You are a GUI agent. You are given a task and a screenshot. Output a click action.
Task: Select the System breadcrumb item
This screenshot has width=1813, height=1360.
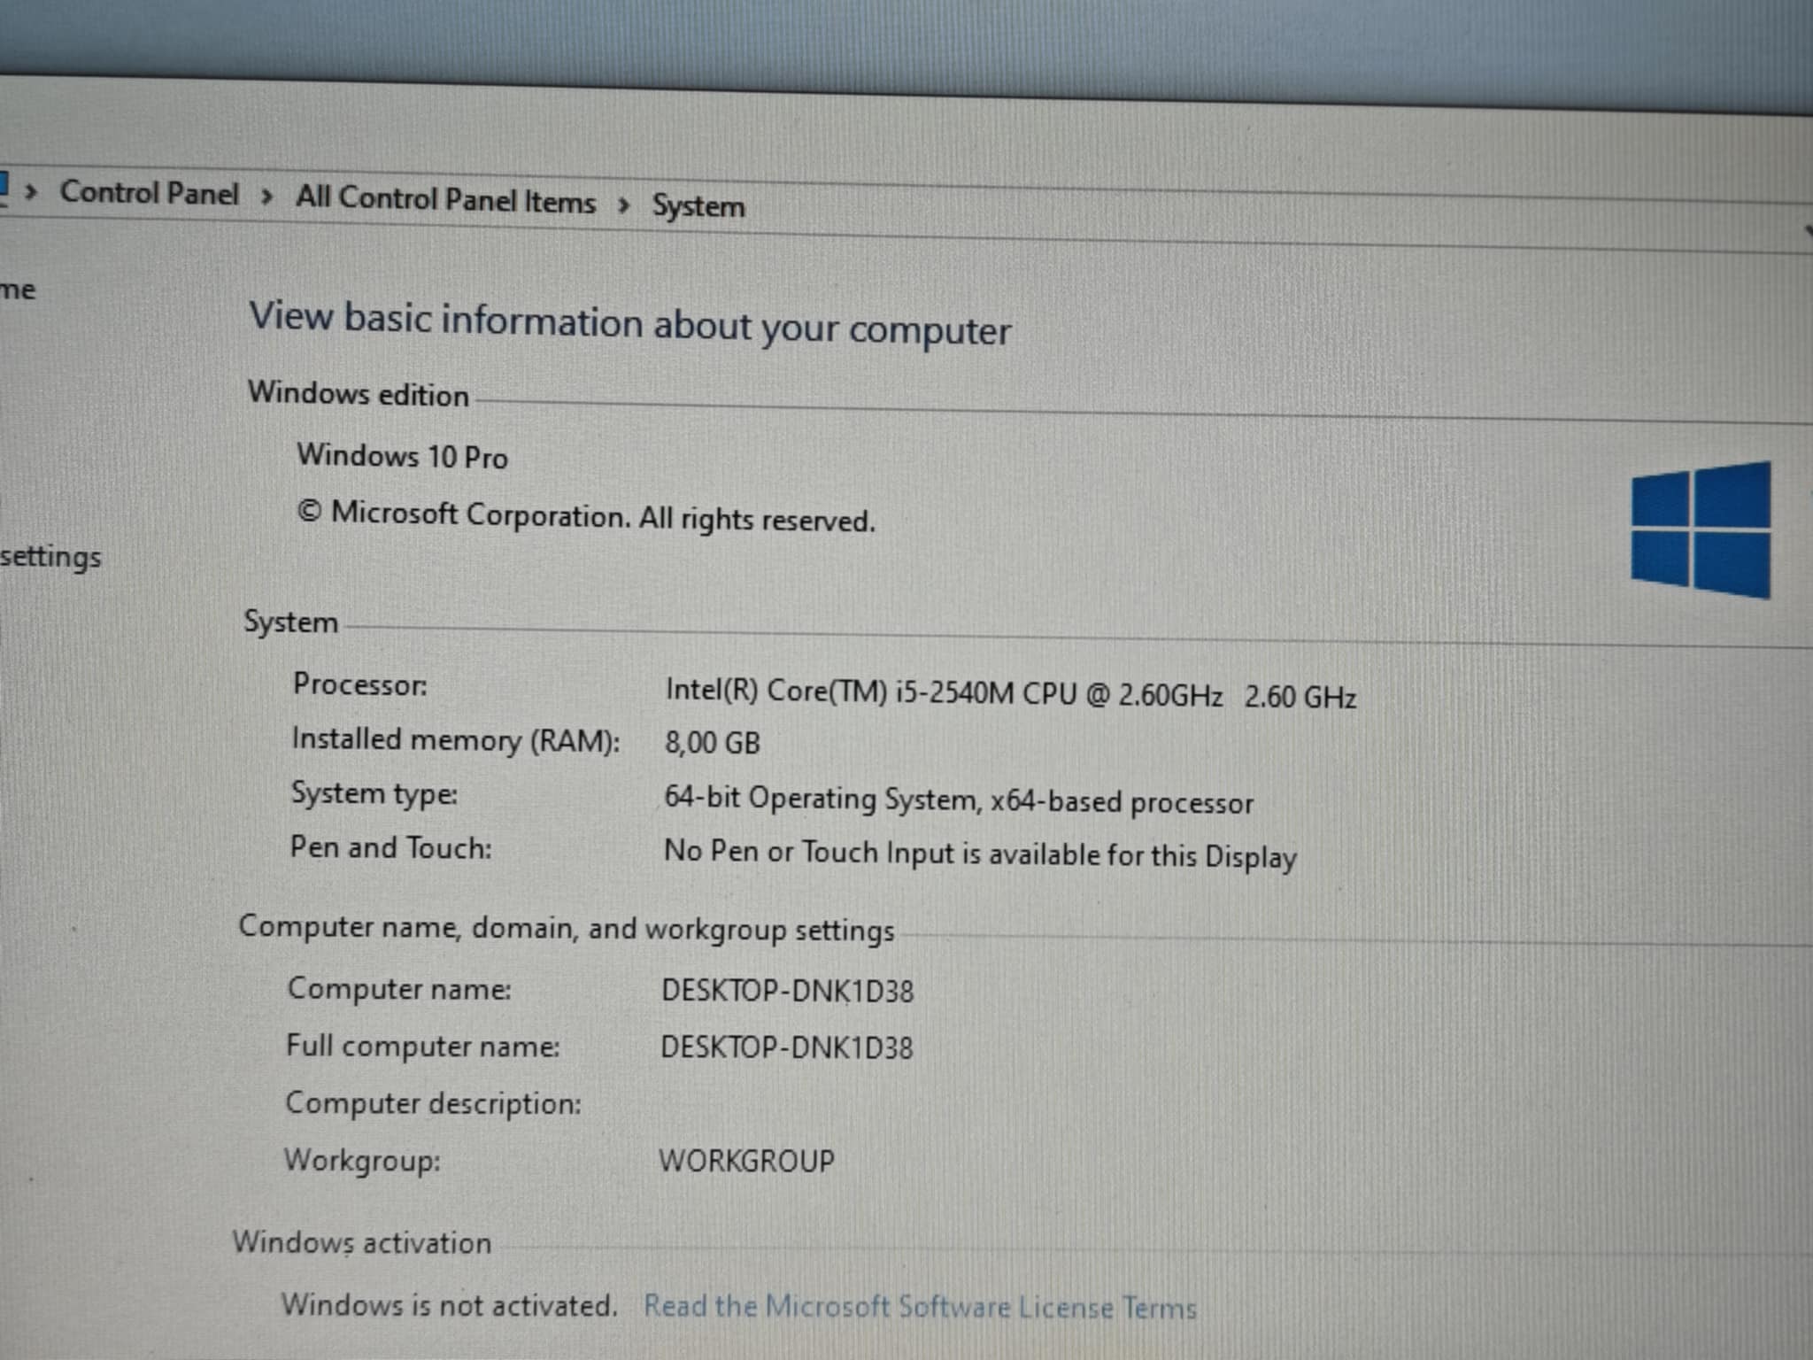pyautogui.click(x=698, y=206)
